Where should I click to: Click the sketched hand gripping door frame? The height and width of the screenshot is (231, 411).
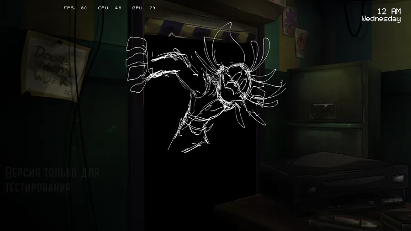pos(137,65)
